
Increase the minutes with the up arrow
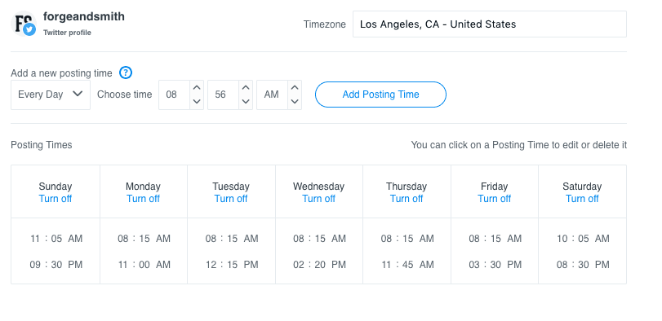click(246, 88)
